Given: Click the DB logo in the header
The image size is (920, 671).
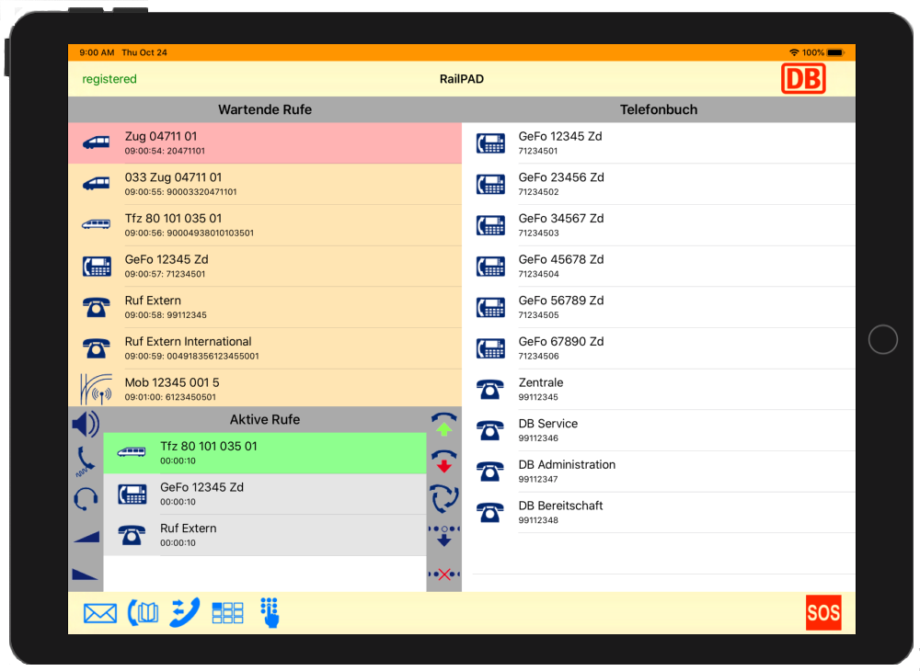Looking at the screenshot, I should point(803,79).
